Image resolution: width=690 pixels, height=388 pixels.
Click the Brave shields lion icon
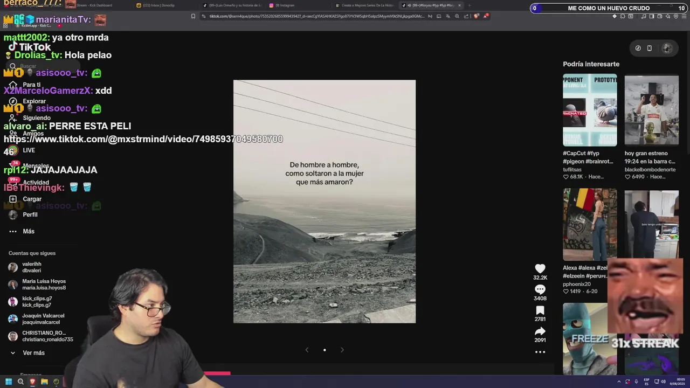tap(477, 16)
